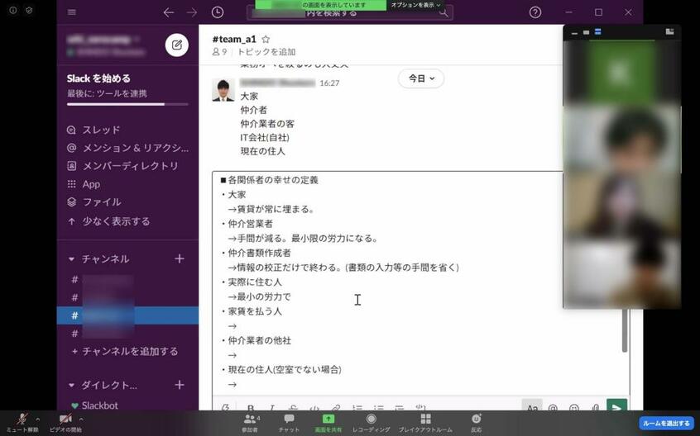Click the Slack を始める heading
The width and height of the screenshot is (700, 436).
pos(98,78)
